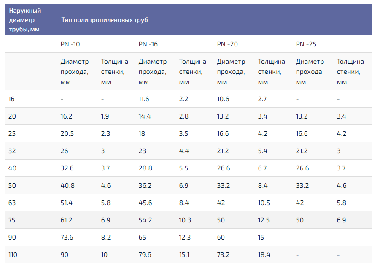372x265 pixels.
Task: Click the 1.9 wall thickness cell
Action: [105, 116]
